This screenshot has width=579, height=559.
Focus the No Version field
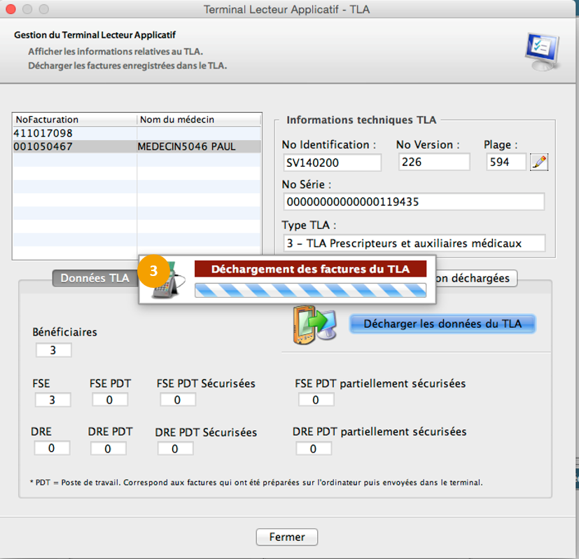[434, 163]
